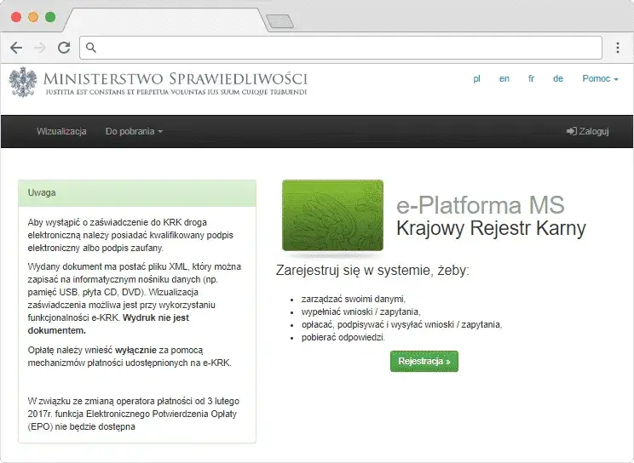Click the search magnifier icon in address bar
Image resolution: width=634 pixels, height=463 pixels.
click(x=91, y=48)
